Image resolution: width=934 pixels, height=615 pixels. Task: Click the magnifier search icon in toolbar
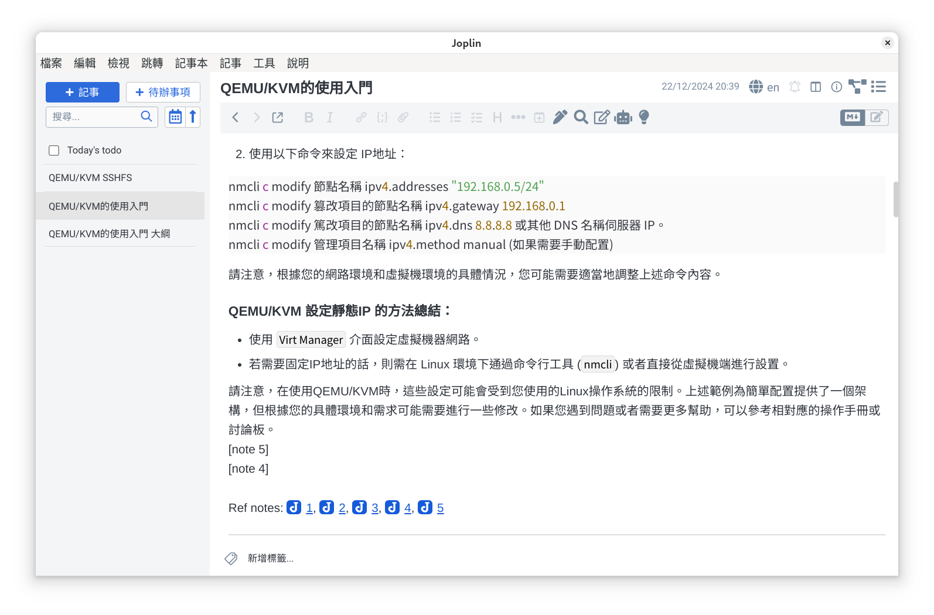click(x=581, y=118)
